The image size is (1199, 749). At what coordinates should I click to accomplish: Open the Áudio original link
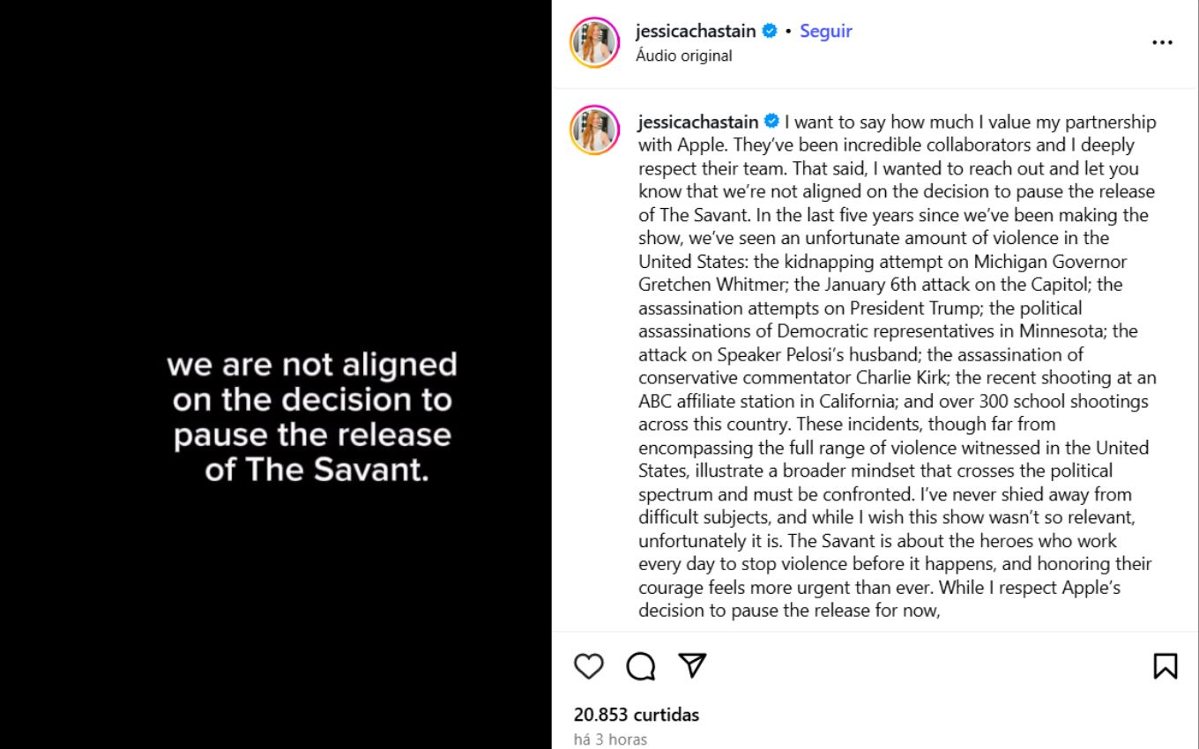tap(683, 56)
